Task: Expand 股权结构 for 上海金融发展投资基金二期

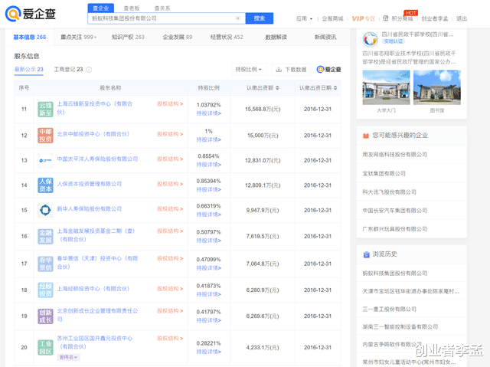Action: [170, 231]
